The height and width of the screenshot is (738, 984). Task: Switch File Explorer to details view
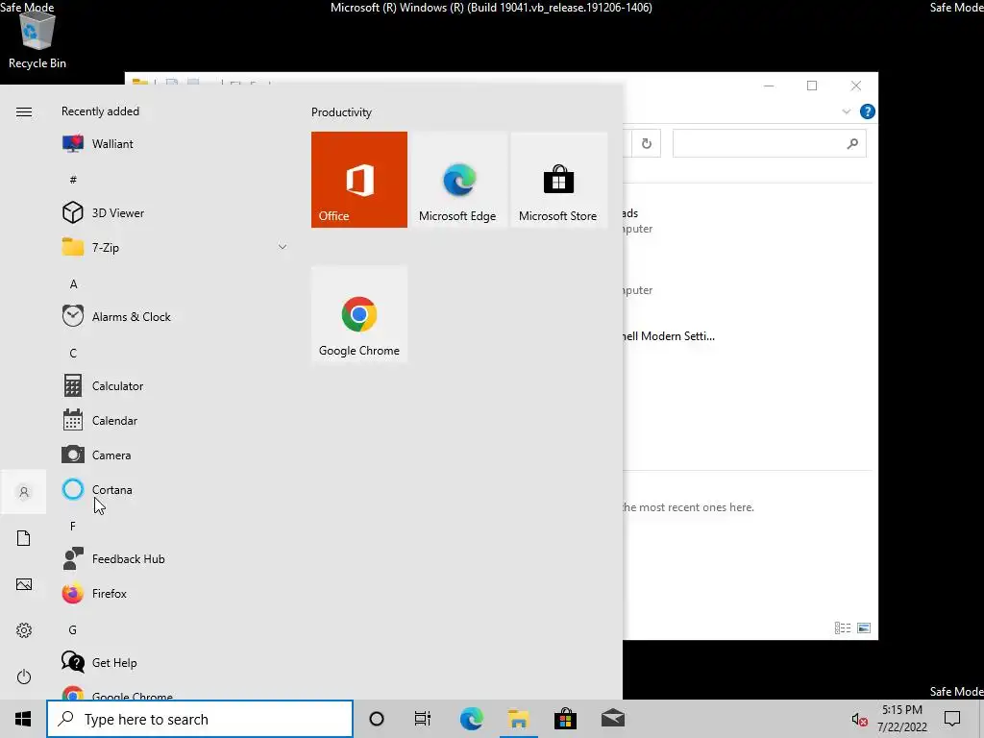842,627
